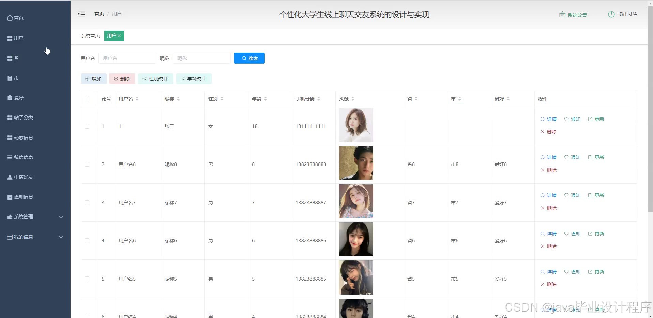Click avatar thumbnail of 用户名5
This screenshot has width=653, height=318.
(x=356, y=277)
